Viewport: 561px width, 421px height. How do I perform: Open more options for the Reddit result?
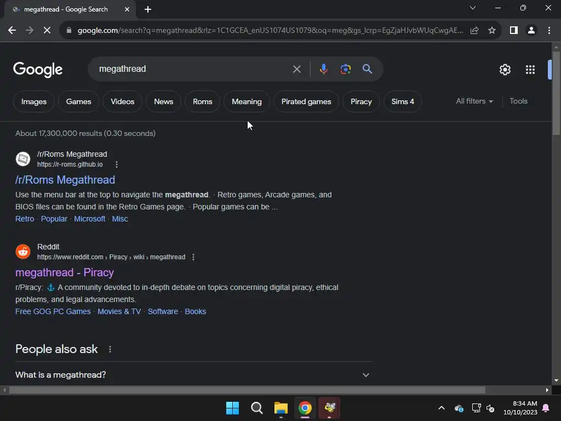(193, 257)
